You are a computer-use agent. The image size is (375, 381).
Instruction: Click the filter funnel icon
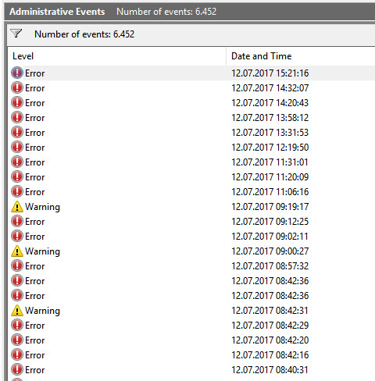[16, 34]
